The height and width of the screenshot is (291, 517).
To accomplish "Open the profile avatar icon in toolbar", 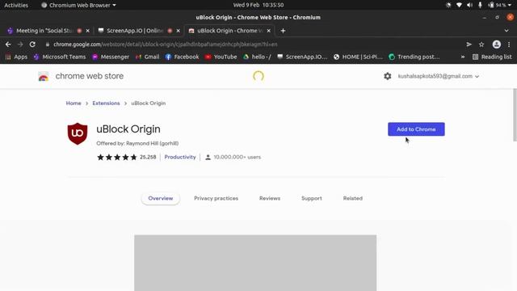I will (497, 44).
